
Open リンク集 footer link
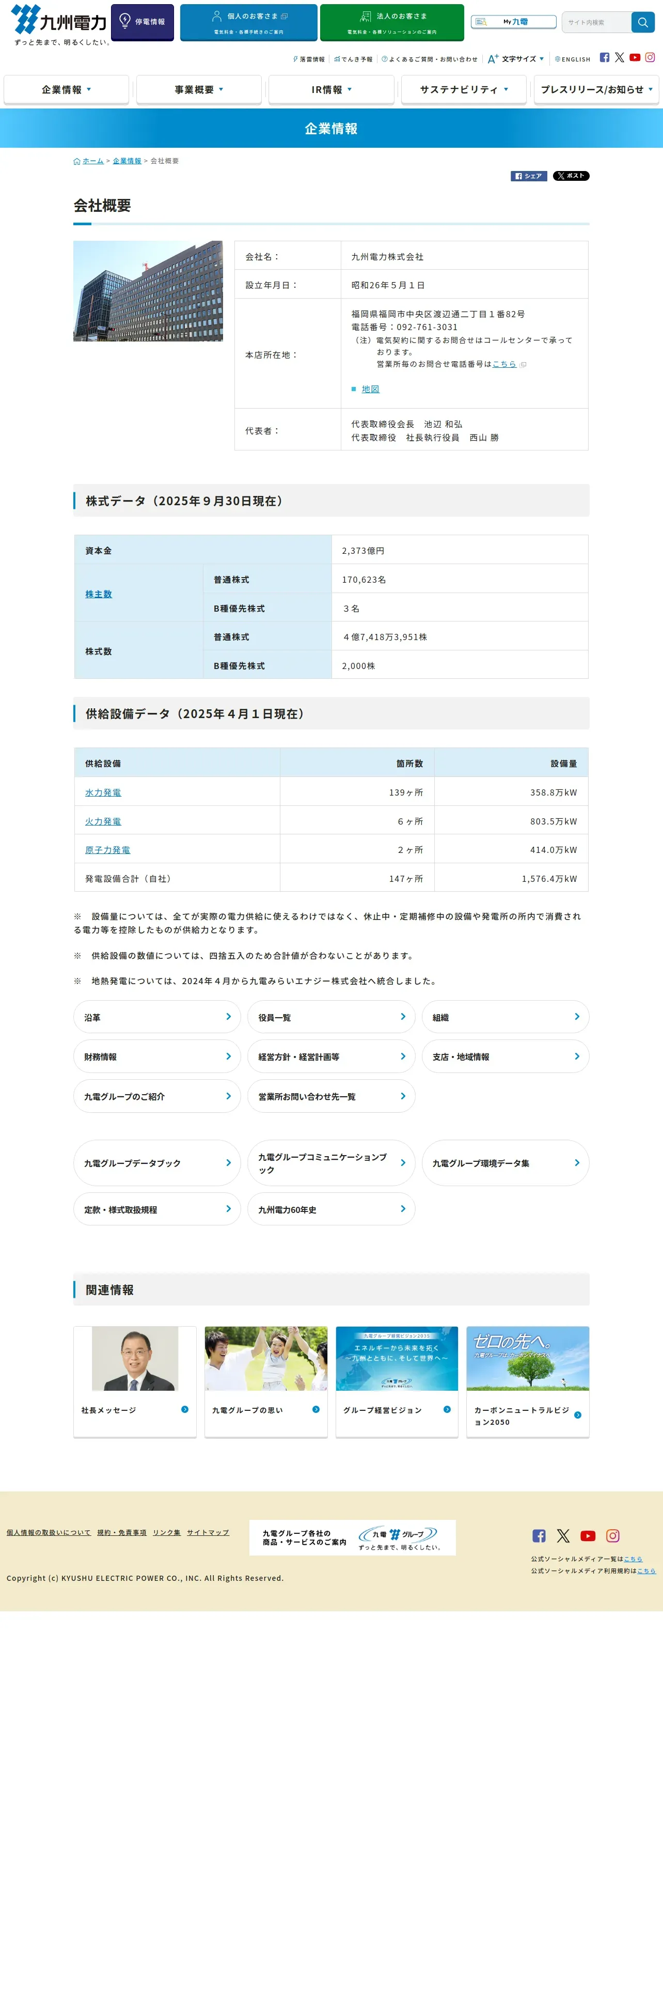tap(167, 1533)
